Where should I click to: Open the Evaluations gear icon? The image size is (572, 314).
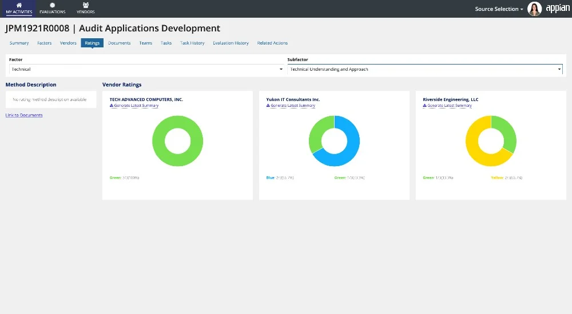(x=52, y=5)
